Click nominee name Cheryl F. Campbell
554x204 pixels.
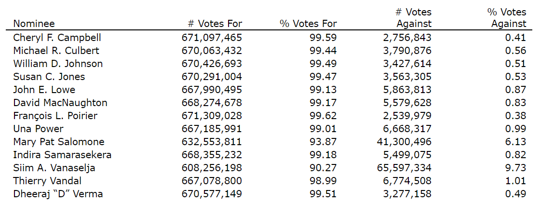tap(57, 38)
